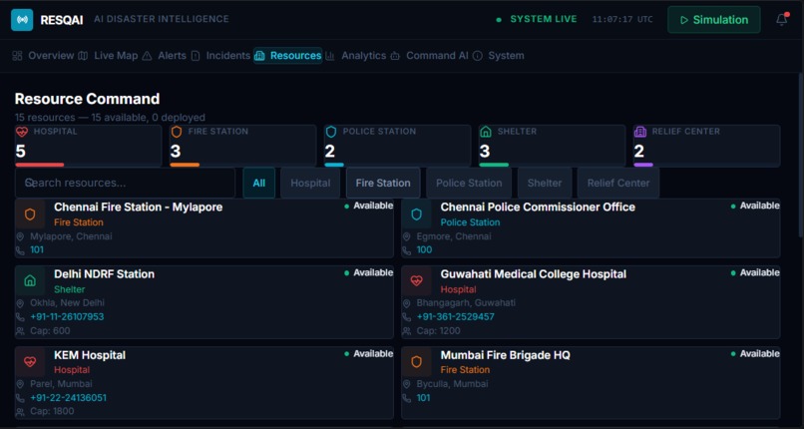Click the System tab
Screen dimensions: 804x429
pyautogui.click(x=499, y=56)
